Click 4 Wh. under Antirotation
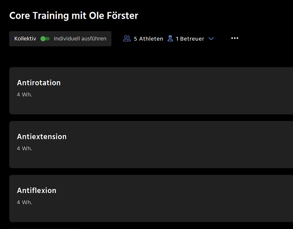Viewport: 293px width, 229px height. [24, 95]
